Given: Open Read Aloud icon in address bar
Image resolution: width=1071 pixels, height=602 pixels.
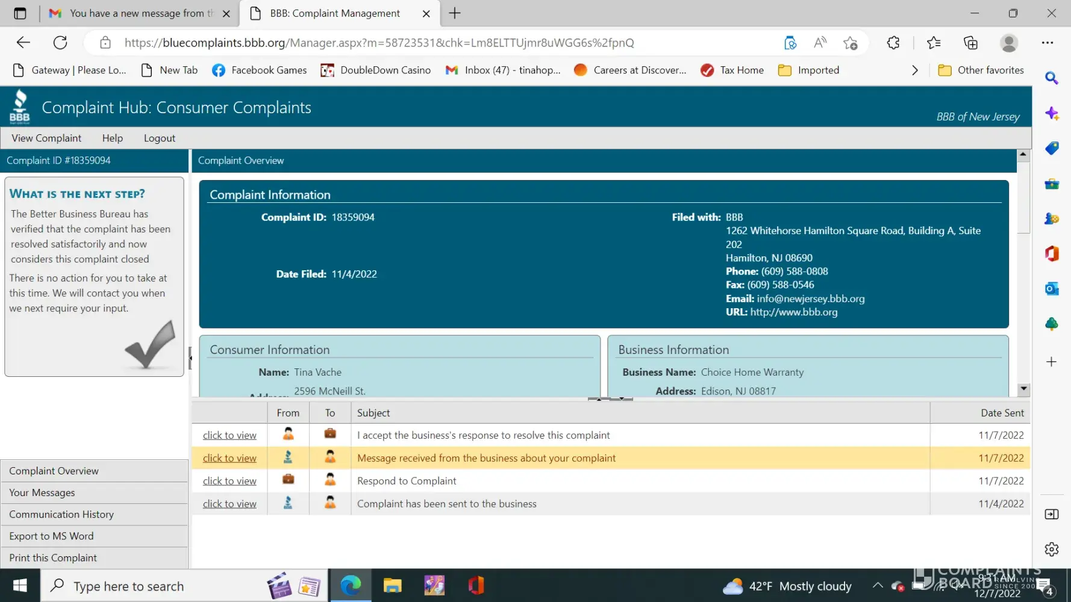Looking at the screenshot, I should tap(820, 43).
